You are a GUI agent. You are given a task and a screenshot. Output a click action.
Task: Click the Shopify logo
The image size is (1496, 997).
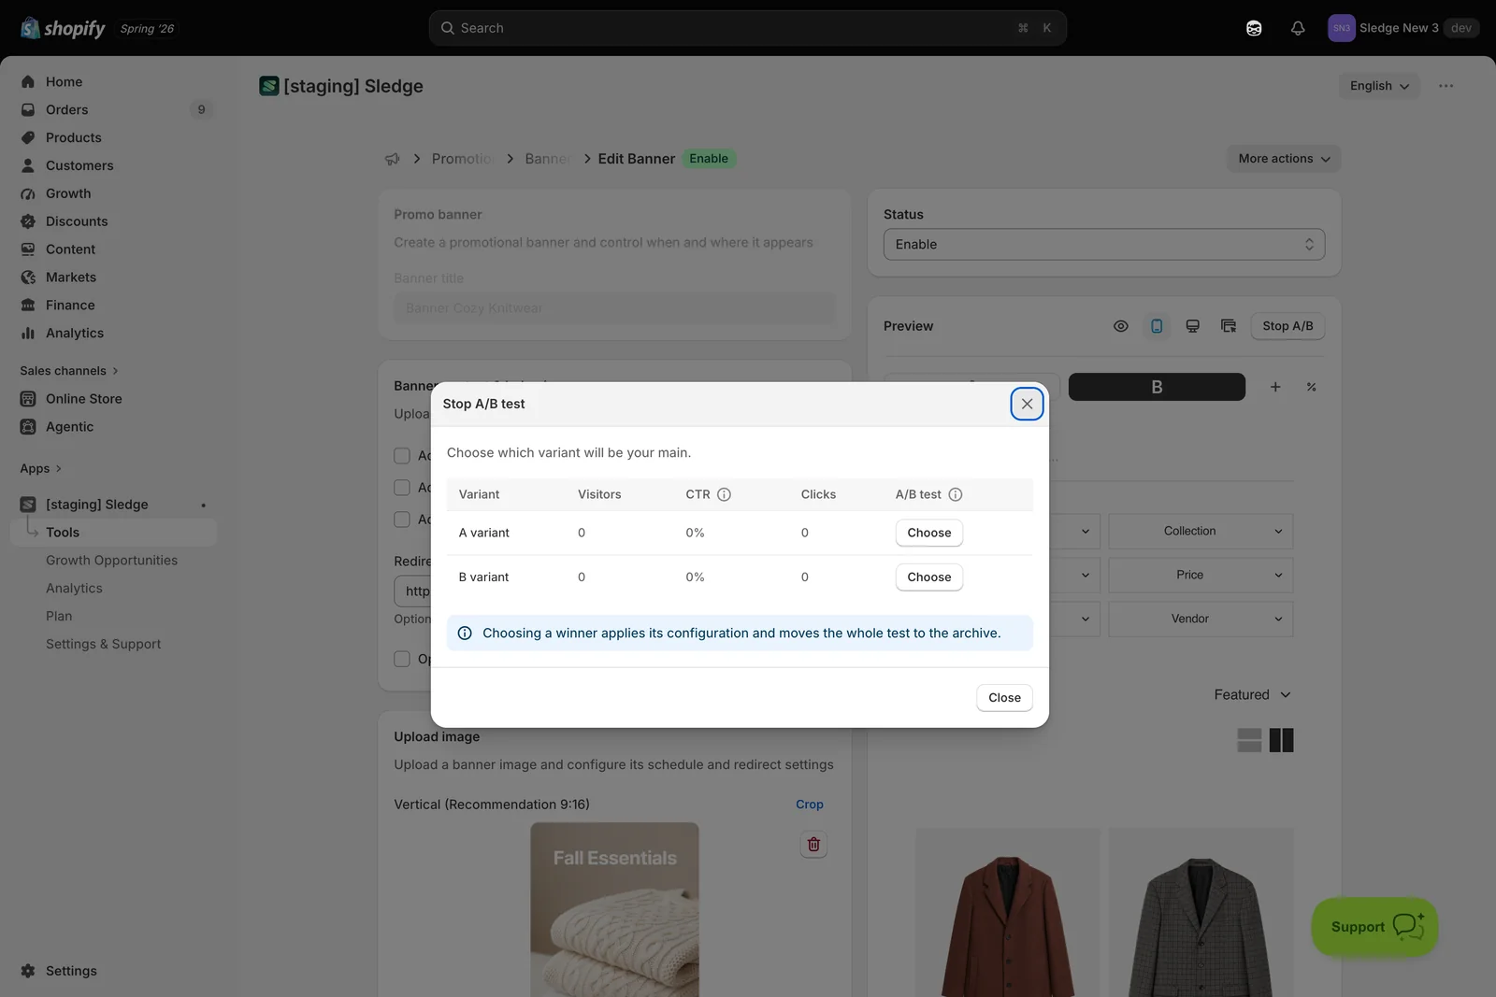63,28
